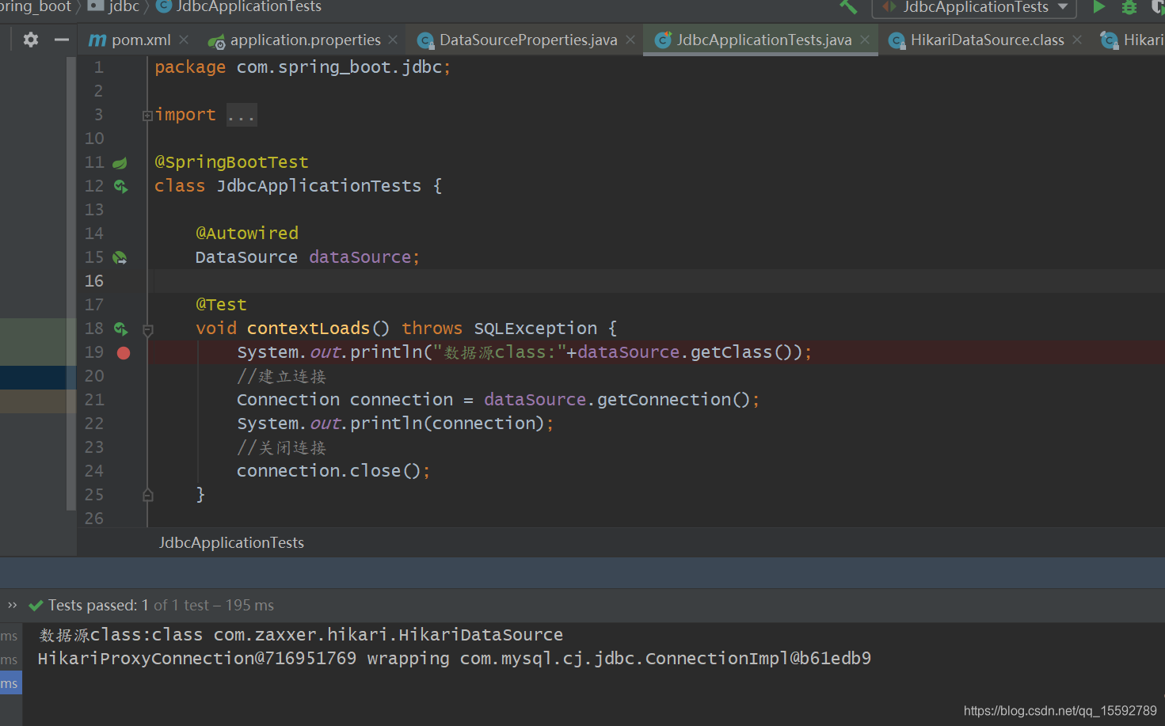Open the partially visible Hikari tab
Viewport: 1165px width, 726px height.
point(1133,40)
